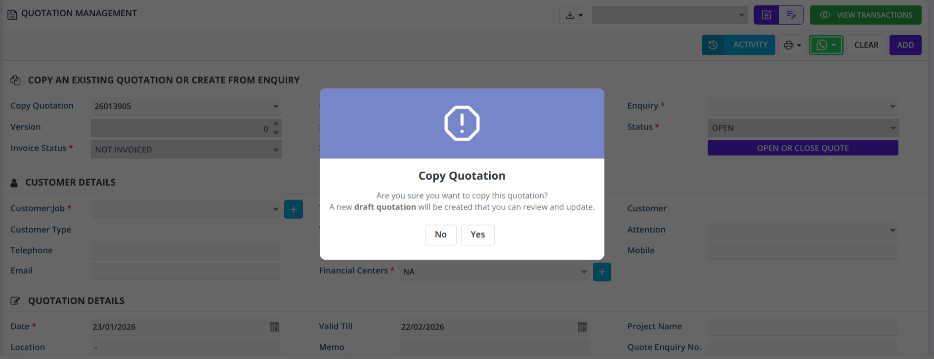
Task: Click the form view icon button
Action: (766, 15)
